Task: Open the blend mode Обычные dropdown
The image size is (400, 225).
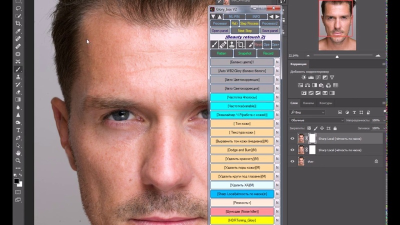Action: coord(316,120)
